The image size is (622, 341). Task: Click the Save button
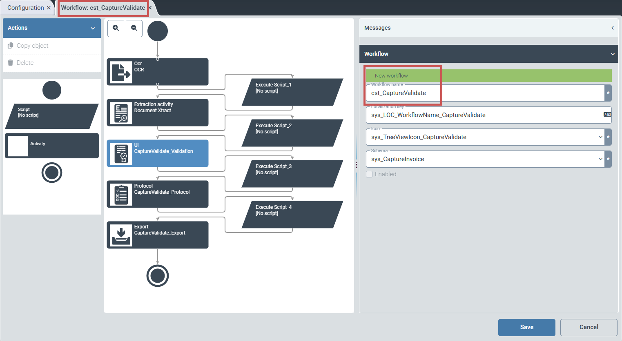[x=526, y=327]
